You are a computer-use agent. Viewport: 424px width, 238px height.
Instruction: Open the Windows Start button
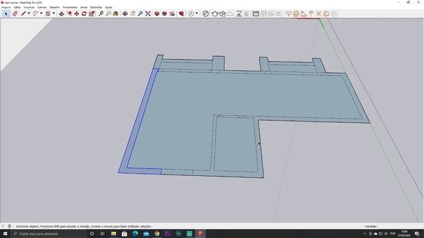pyautogui.click(x=5, y=233)
